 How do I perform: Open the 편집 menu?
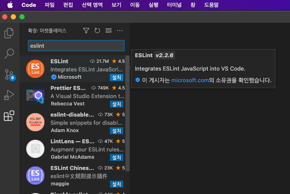(x=68, y=5)
